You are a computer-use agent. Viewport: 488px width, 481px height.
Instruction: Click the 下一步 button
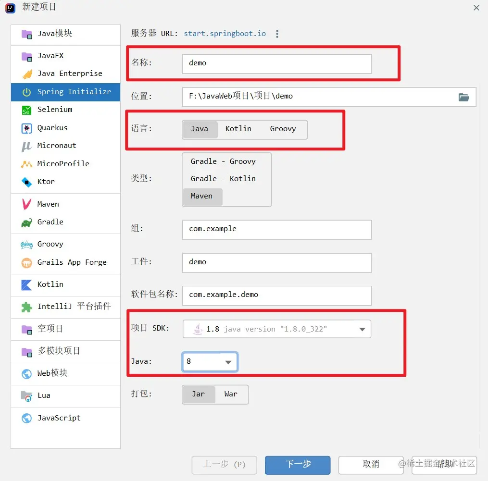point(298,465)
